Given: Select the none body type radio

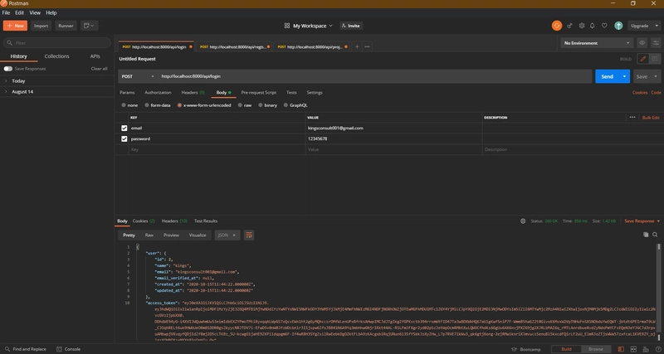Looking at the screenshot, I should 124,105.
